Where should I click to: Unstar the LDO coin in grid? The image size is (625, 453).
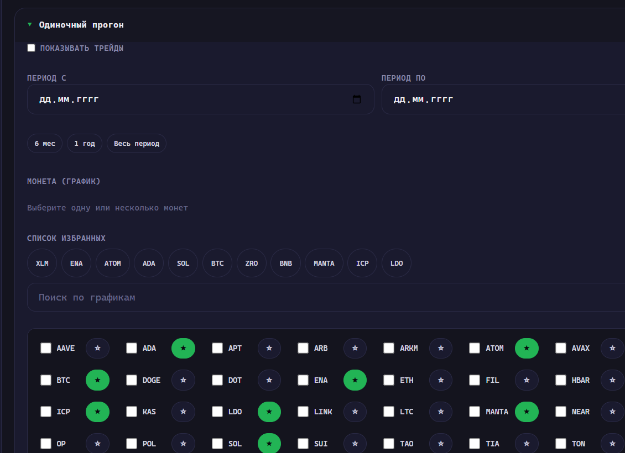tap(269, 411)
